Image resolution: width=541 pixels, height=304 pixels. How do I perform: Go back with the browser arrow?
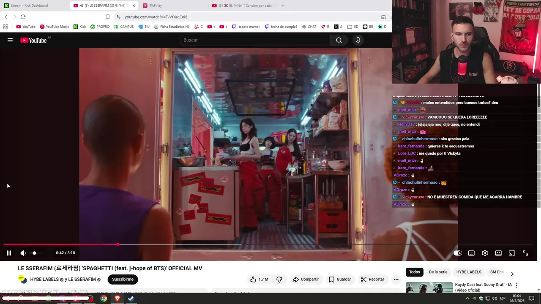click(6, 17)
